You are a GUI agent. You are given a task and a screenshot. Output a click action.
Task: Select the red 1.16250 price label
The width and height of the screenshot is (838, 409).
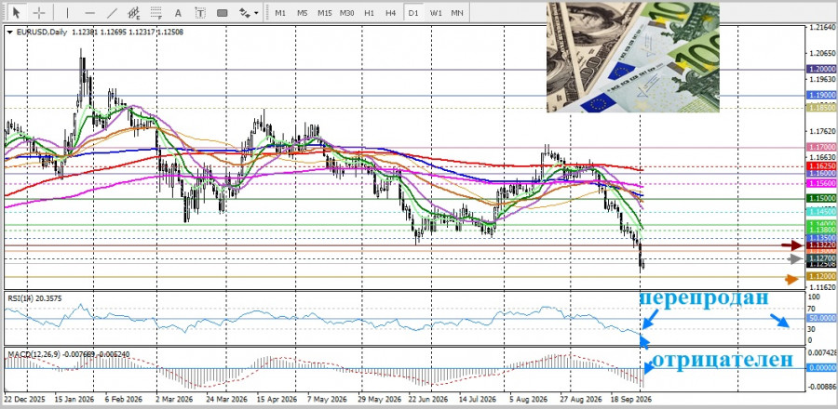click(821, 167)
